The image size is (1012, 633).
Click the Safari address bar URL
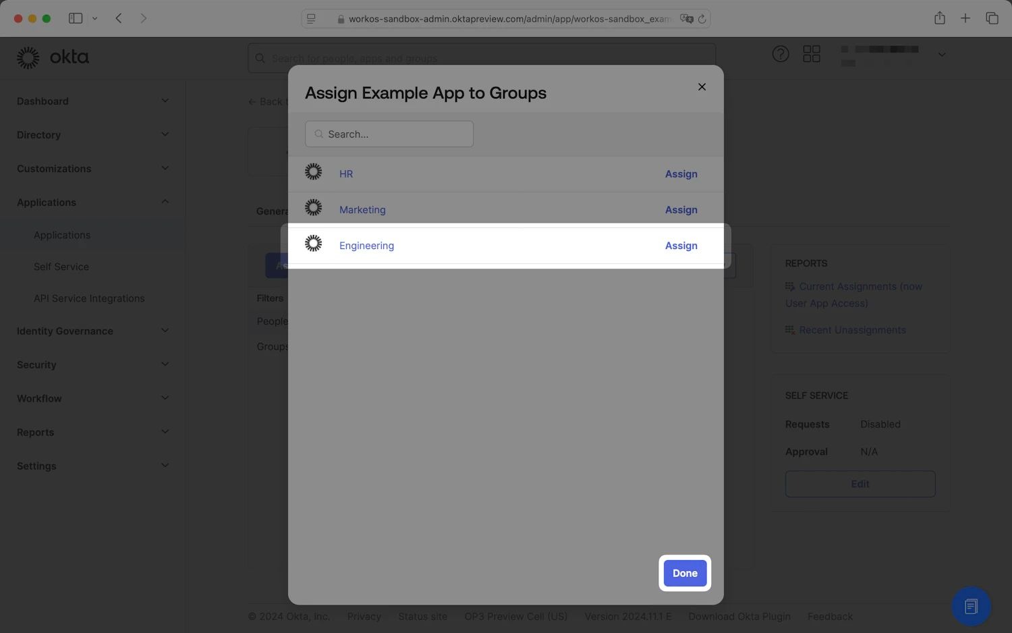[509, 19]
